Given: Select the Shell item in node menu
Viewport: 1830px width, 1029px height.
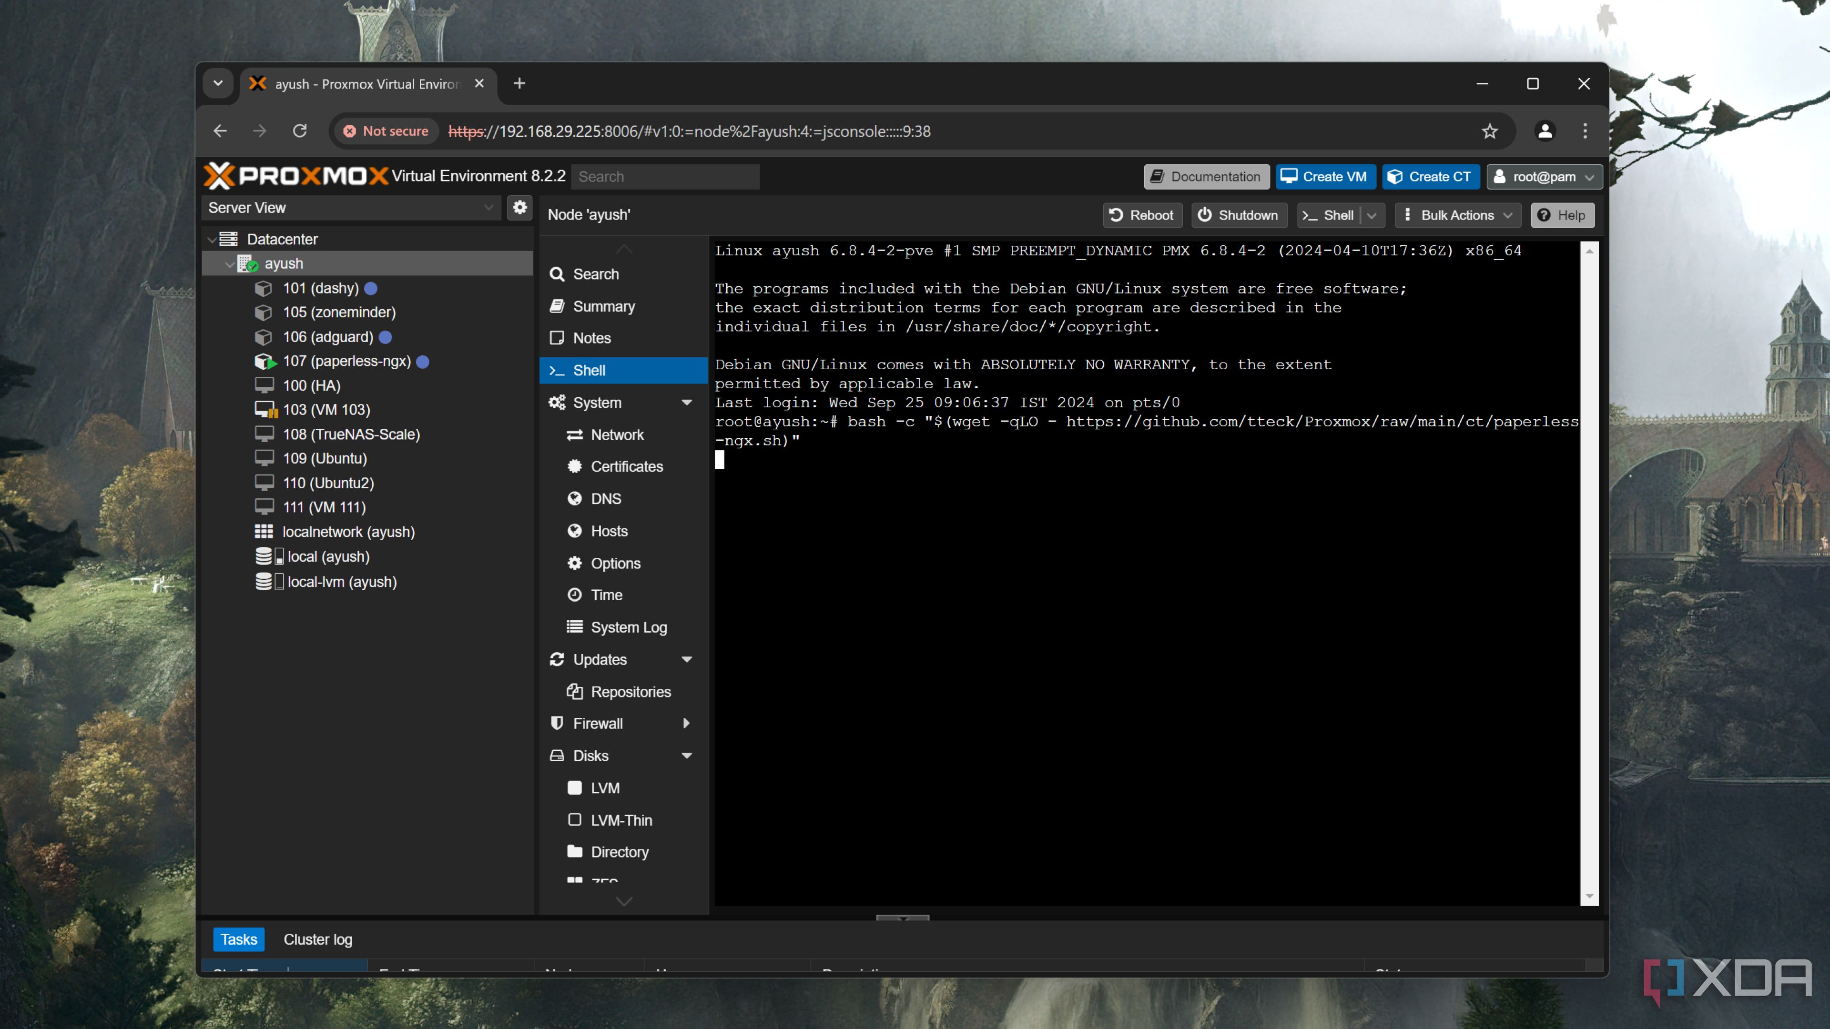Looking at the screenshot, I should (x=624, y=370).
